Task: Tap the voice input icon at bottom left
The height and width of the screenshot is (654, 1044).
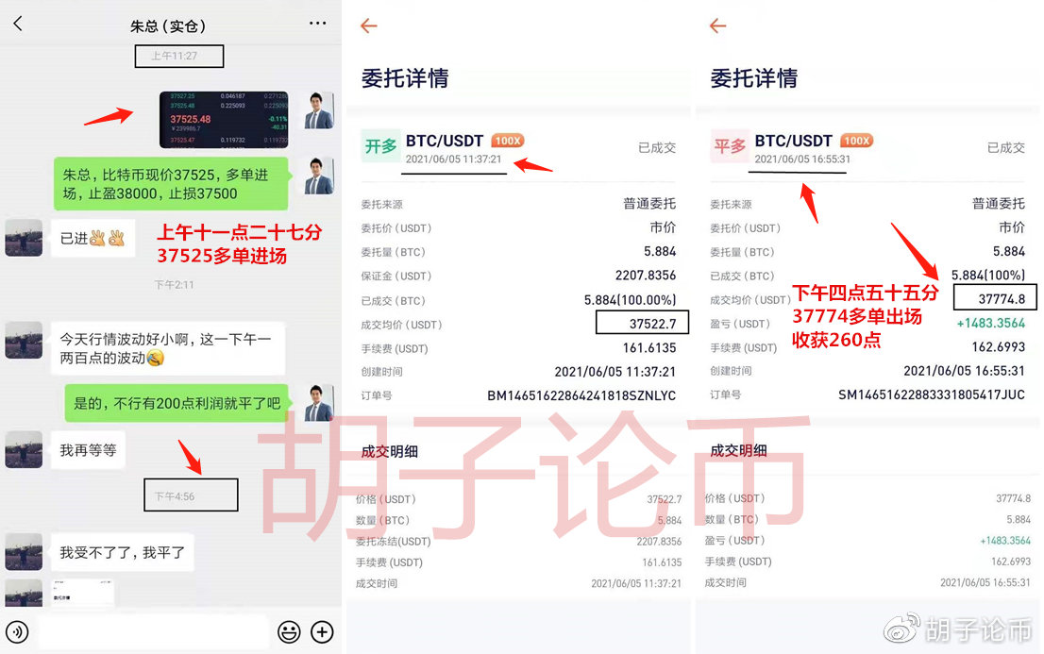Action: tap(17, 632)
